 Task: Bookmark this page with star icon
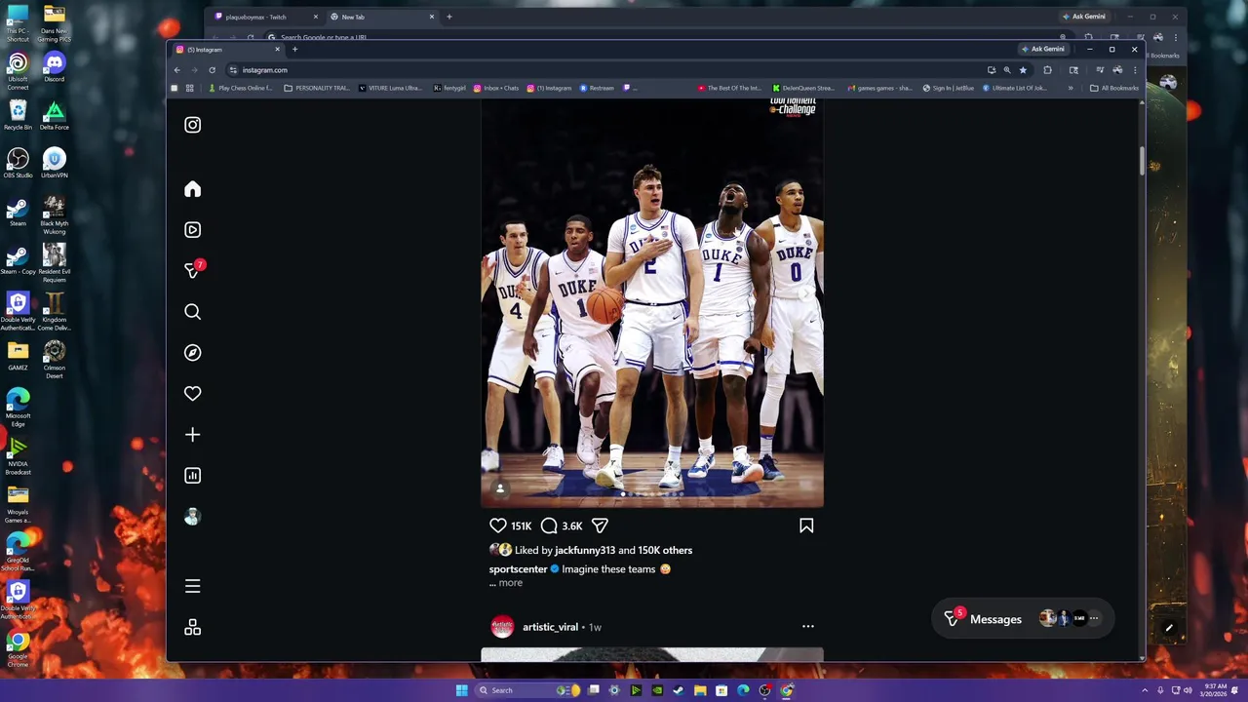[1023, 70]
